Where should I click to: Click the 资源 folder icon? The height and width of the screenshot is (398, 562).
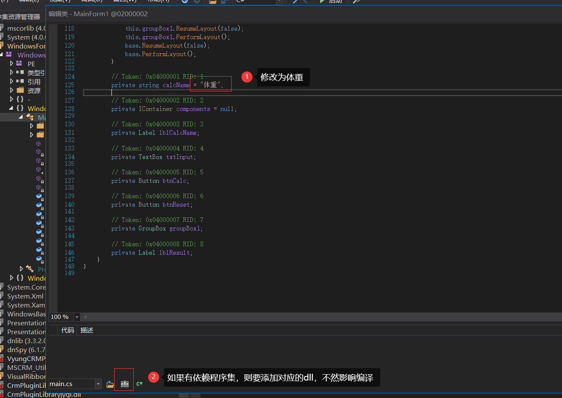tap(20, 90)
